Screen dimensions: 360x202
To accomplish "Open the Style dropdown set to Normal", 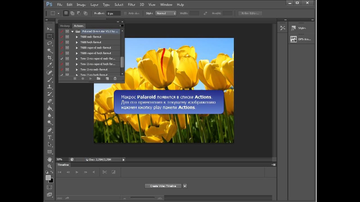I will pyautogui.click(x=166, y=13).
